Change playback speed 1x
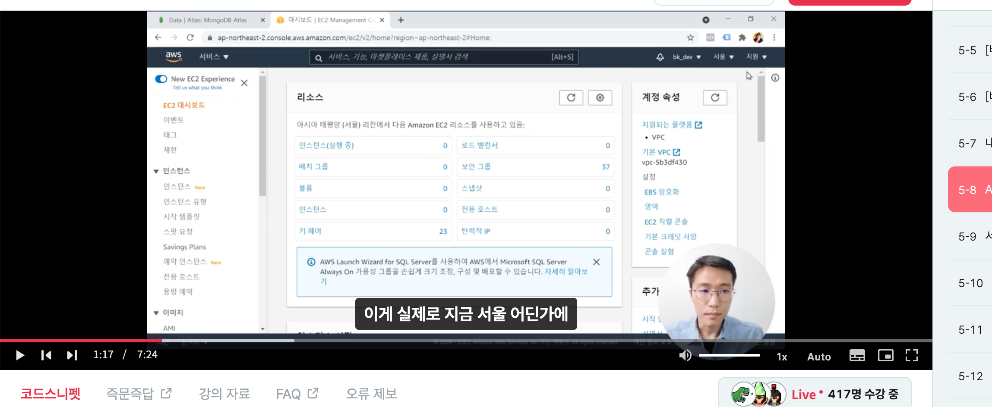 click(782, 357)
